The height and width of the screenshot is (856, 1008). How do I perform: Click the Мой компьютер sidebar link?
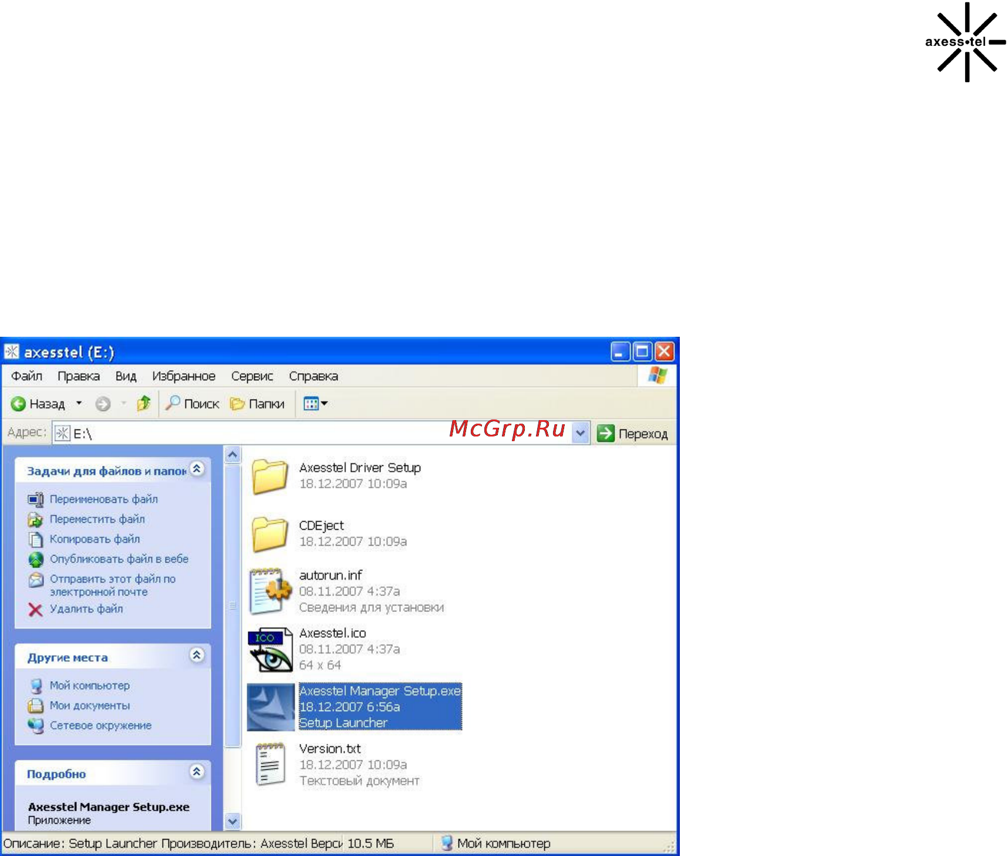coord(89,686)
